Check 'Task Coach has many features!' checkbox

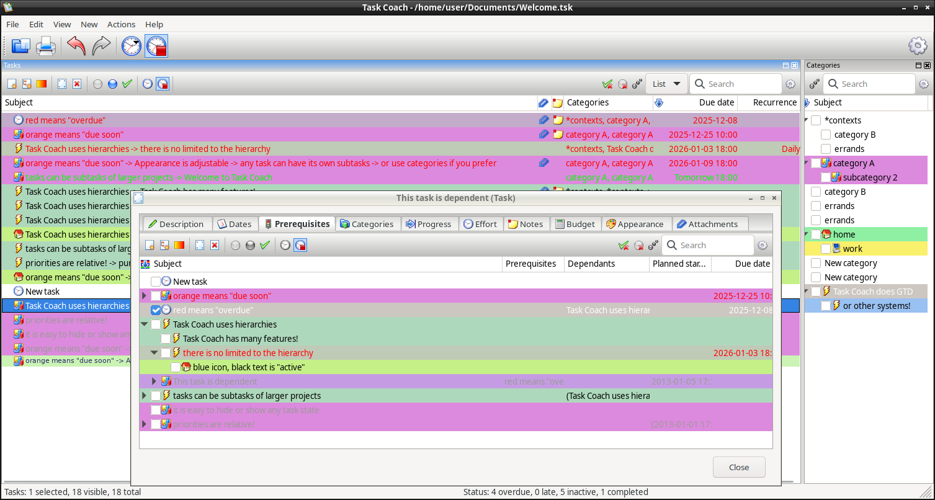166,339
